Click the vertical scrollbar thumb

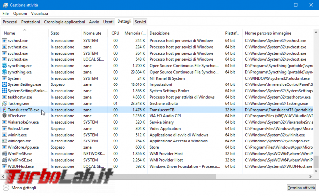click(x=316, y=162)
